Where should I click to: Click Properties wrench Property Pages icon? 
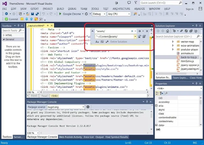pyautogui.click(x=166, y=93)
